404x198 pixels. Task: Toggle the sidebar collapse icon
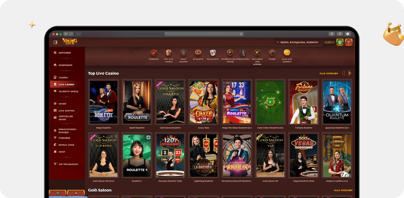pos(55,42)
